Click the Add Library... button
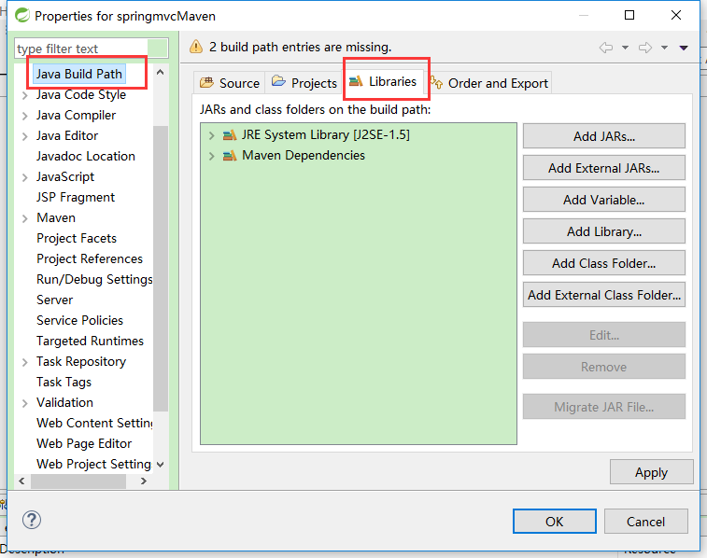The height and width of the screenshot is (558, 707). tap(603, 231)
